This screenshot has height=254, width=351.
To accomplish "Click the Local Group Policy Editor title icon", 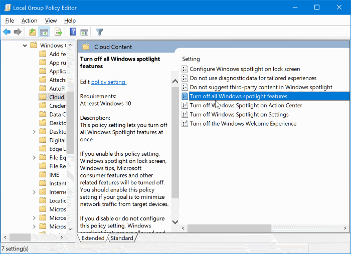I will click(x=8, y=8).
